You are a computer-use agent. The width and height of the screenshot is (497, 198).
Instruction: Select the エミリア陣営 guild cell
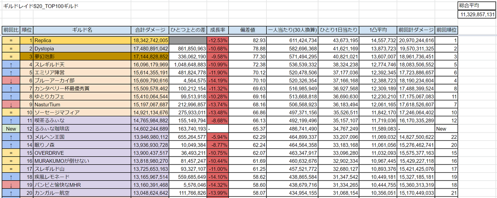pos(82,72)
